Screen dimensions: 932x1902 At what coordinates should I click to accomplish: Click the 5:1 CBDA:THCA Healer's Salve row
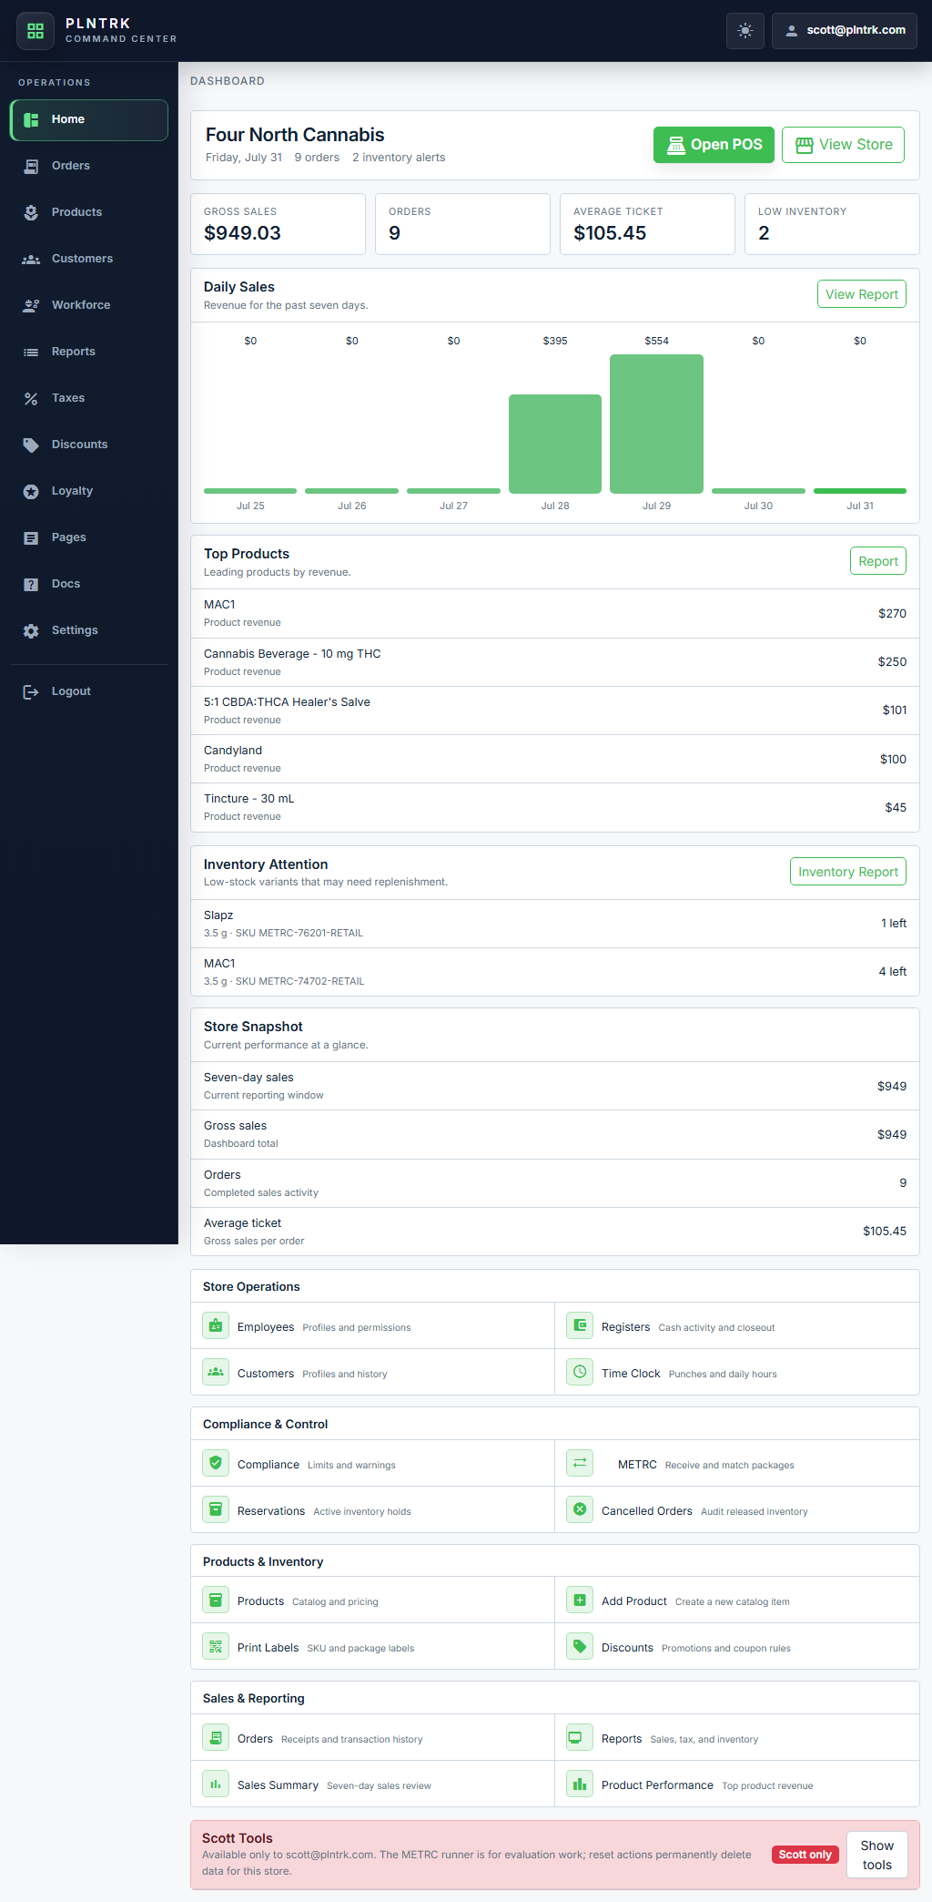tap(555, 711)
